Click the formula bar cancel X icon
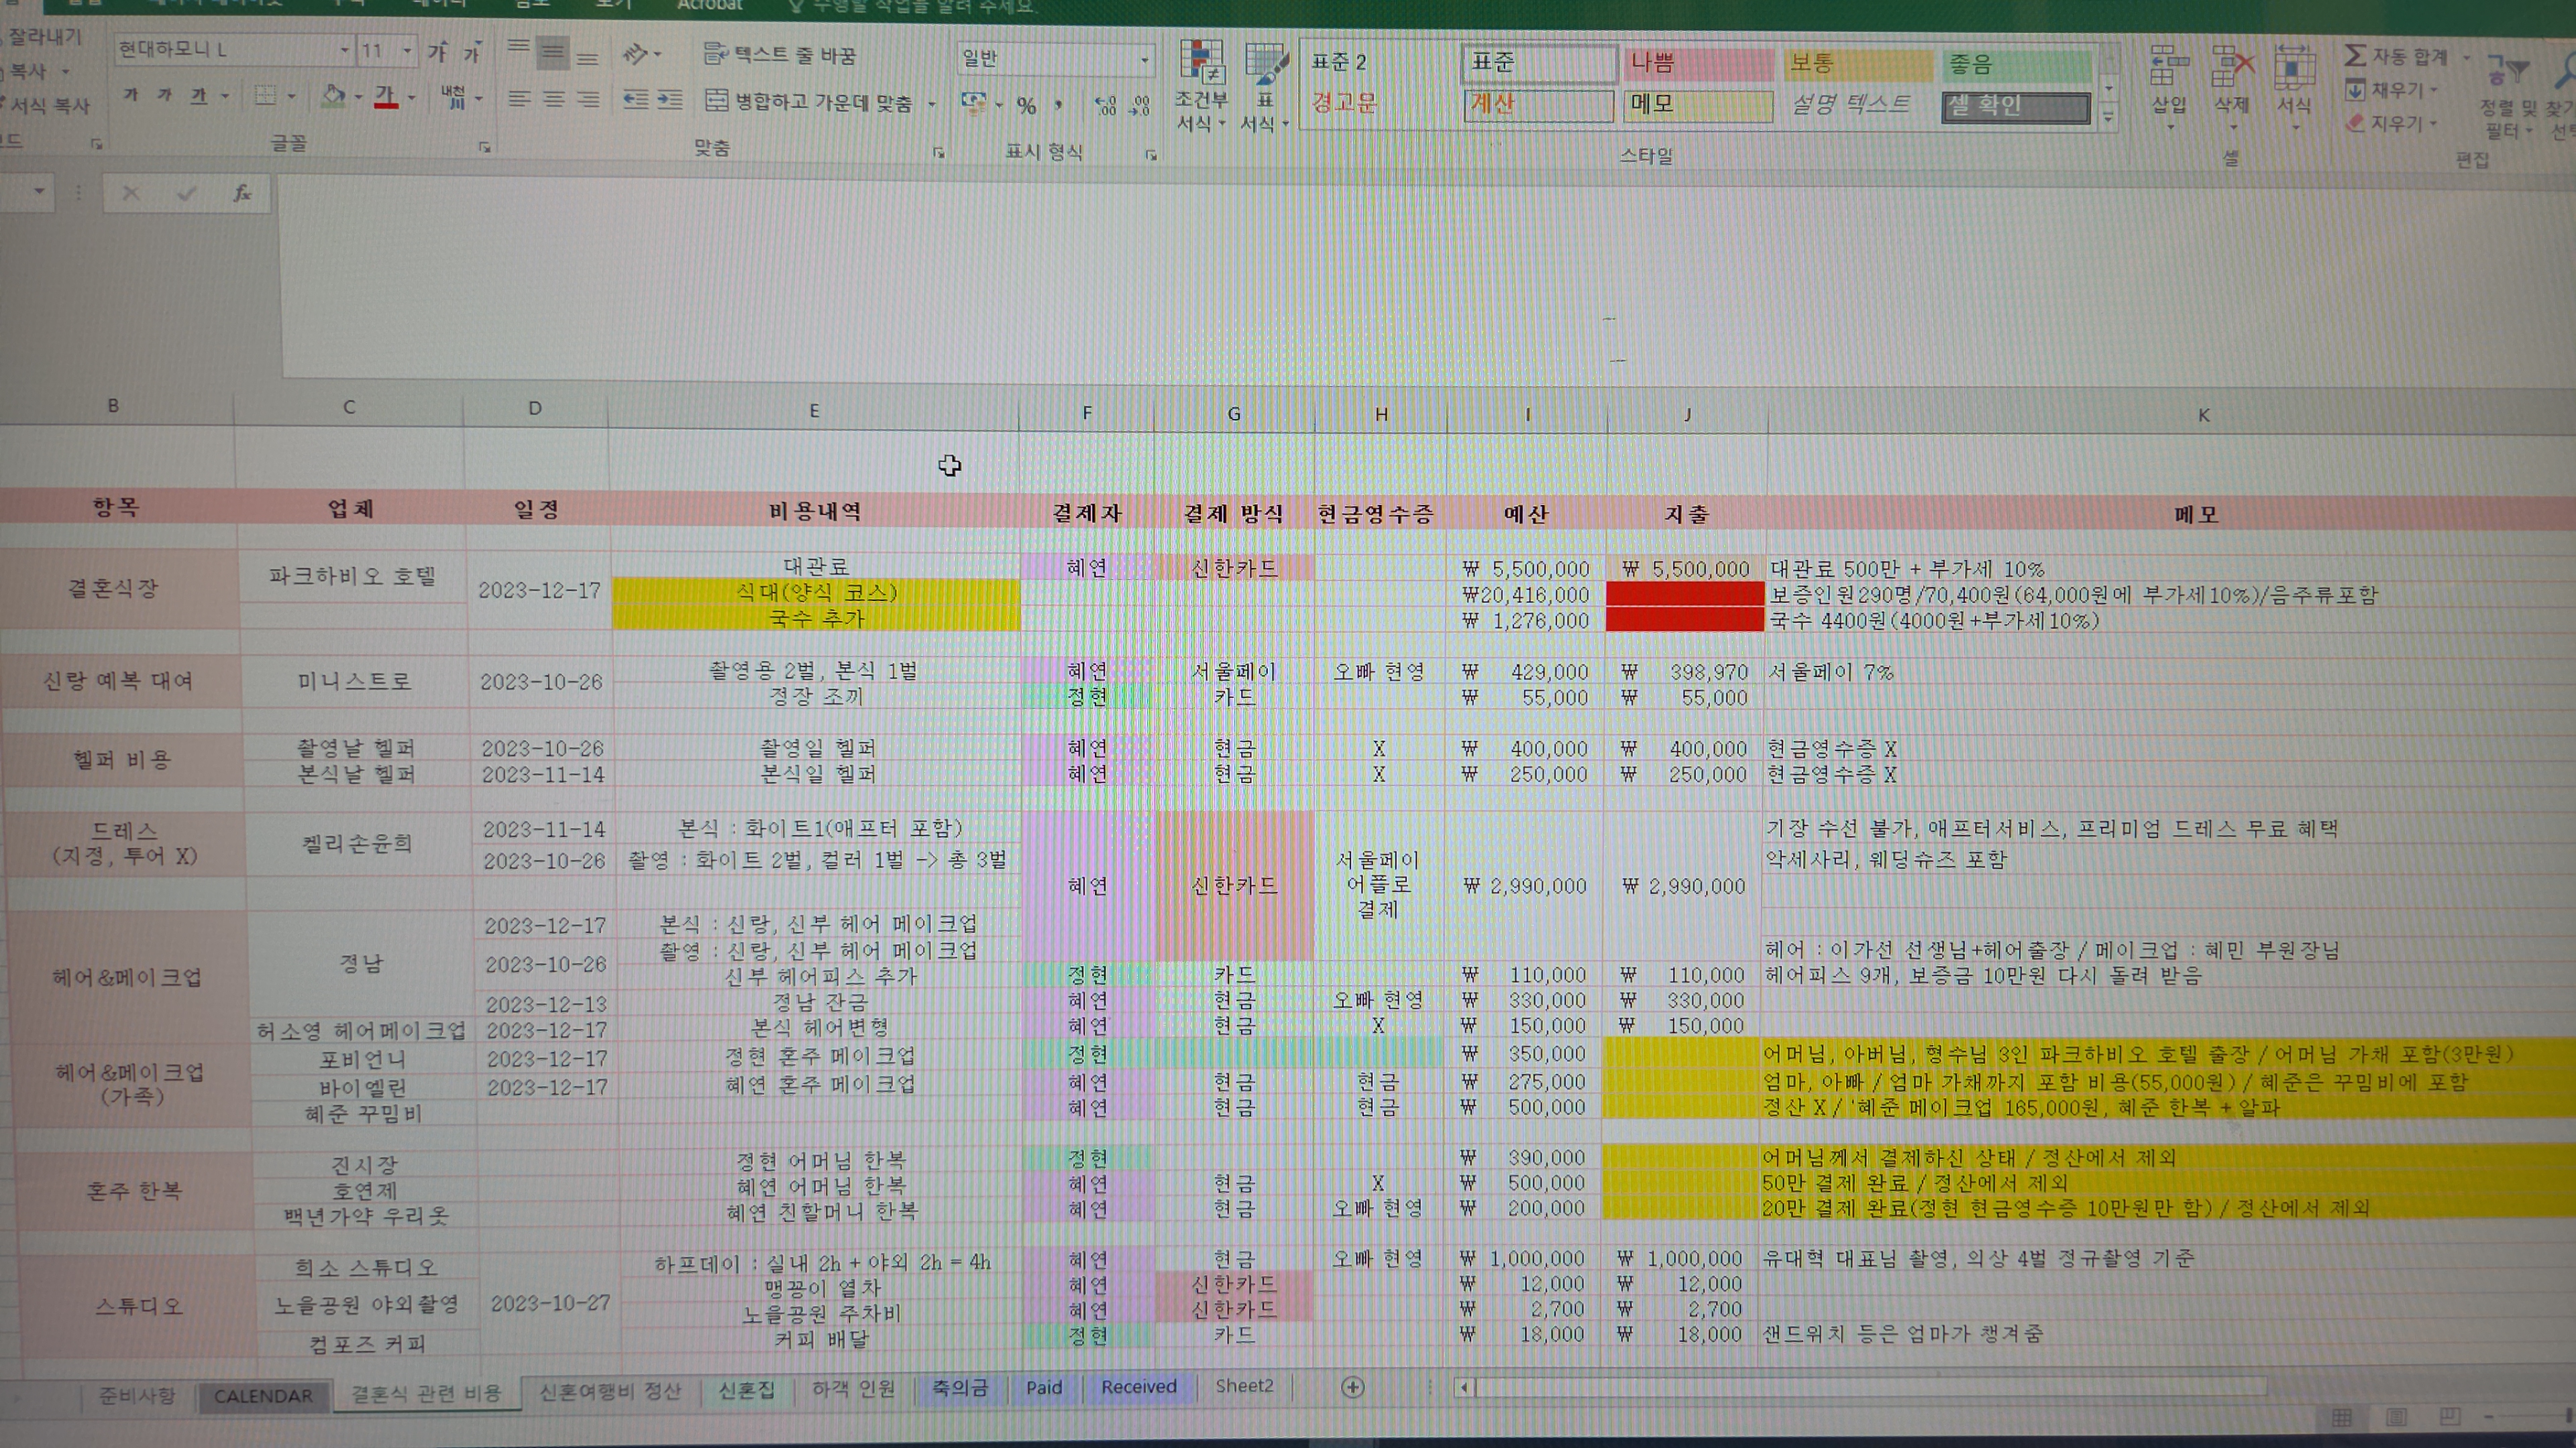Image resolution: width=2576 pixels, height=1448 pixels. (x=130, y=193)
